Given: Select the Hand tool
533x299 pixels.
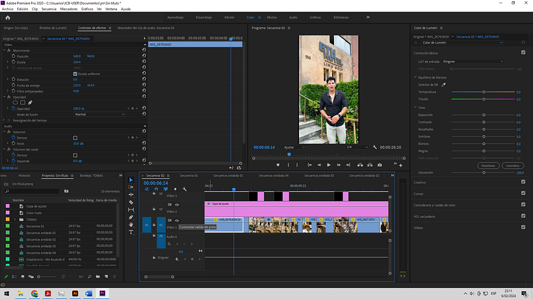Looking at the screenshot, I should pyautogui.click(x=131, y=225).
